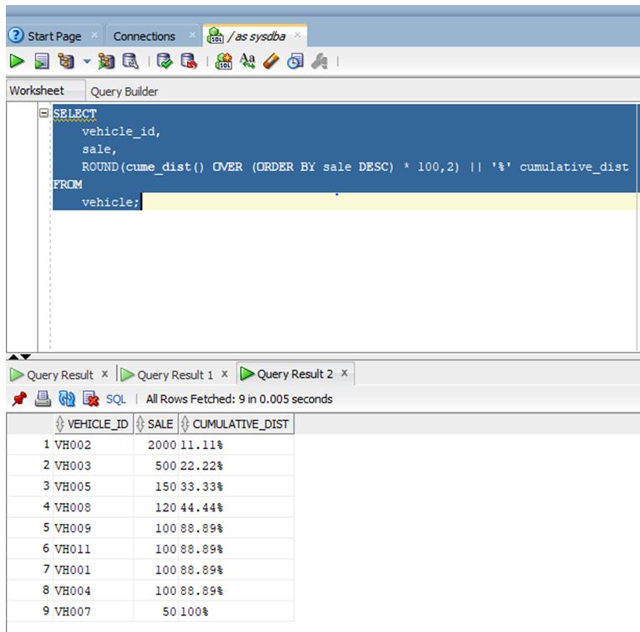This screenshot has width=640, height=632.
Task: Select the VH001 cell
Action: (93, 570)
